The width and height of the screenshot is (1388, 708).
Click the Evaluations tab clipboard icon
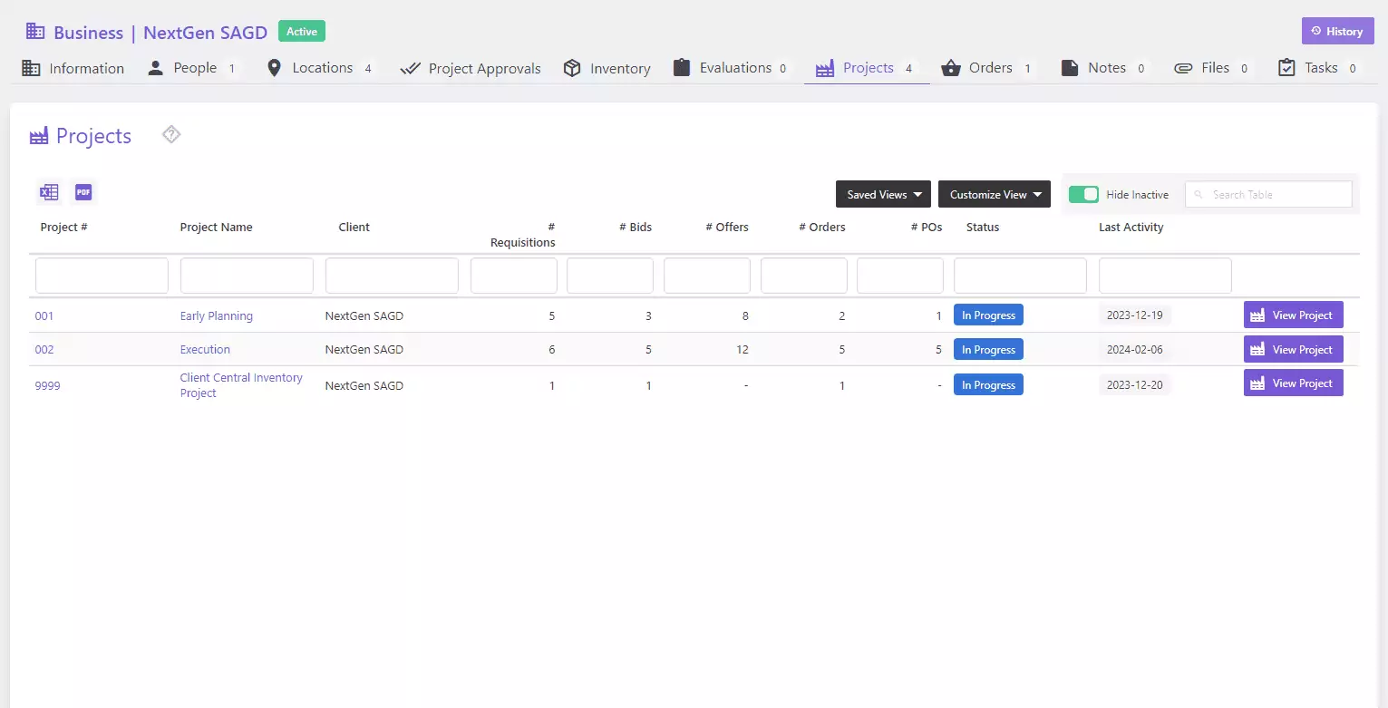(682, 68)
